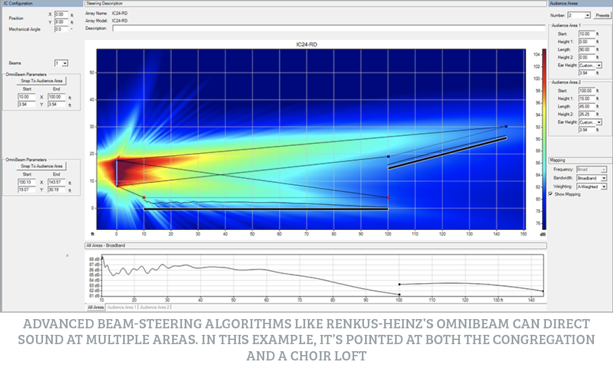Click the Mechanical Angle input field

coord(60,29)
